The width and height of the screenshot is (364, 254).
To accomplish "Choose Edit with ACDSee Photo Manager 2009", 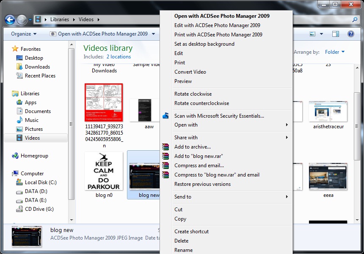I will click(x=217, y=25).
